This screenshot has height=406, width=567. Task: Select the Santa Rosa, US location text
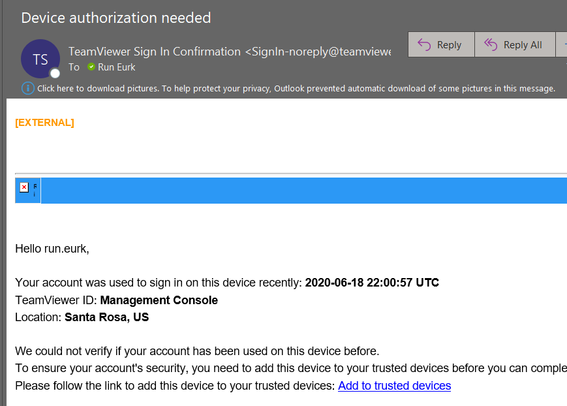tap(106, 317)
